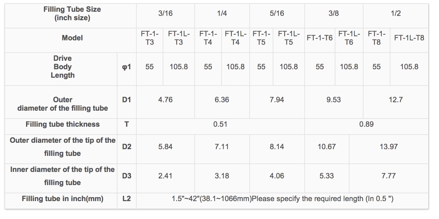Image resolution: width=439 pixels, height=219 pixels.
Task: Select the D3 value 2.41
Action: coord(165,176)
